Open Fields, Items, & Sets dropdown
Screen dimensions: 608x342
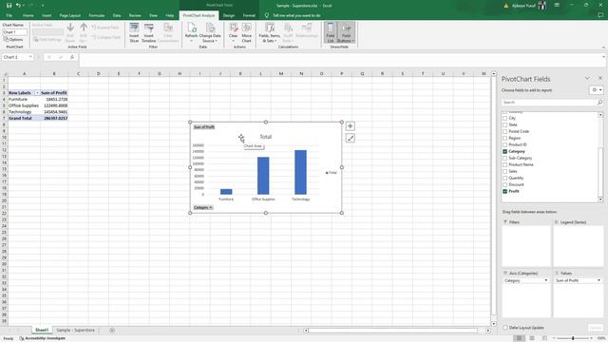tap(269, 38)
